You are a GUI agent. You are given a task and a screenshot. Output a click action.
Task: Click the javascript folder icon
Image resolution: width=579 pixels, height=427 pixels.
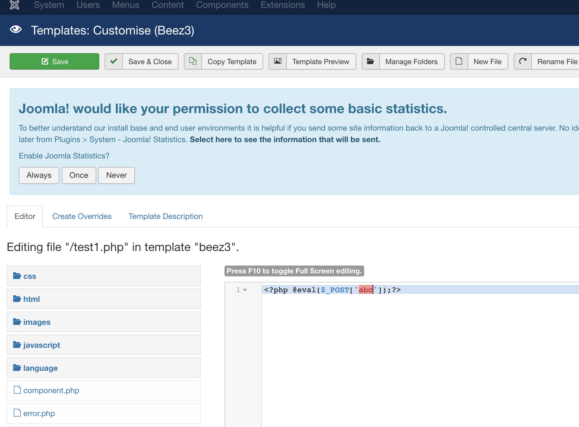click(17, 345)
